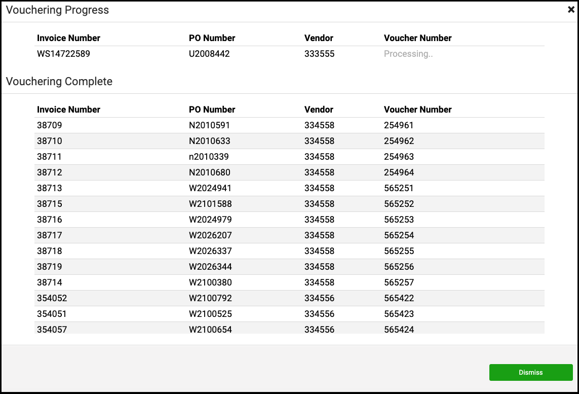579x394 pixels.
Task: Select PO number U2008442 in progress
Action: 209,54
